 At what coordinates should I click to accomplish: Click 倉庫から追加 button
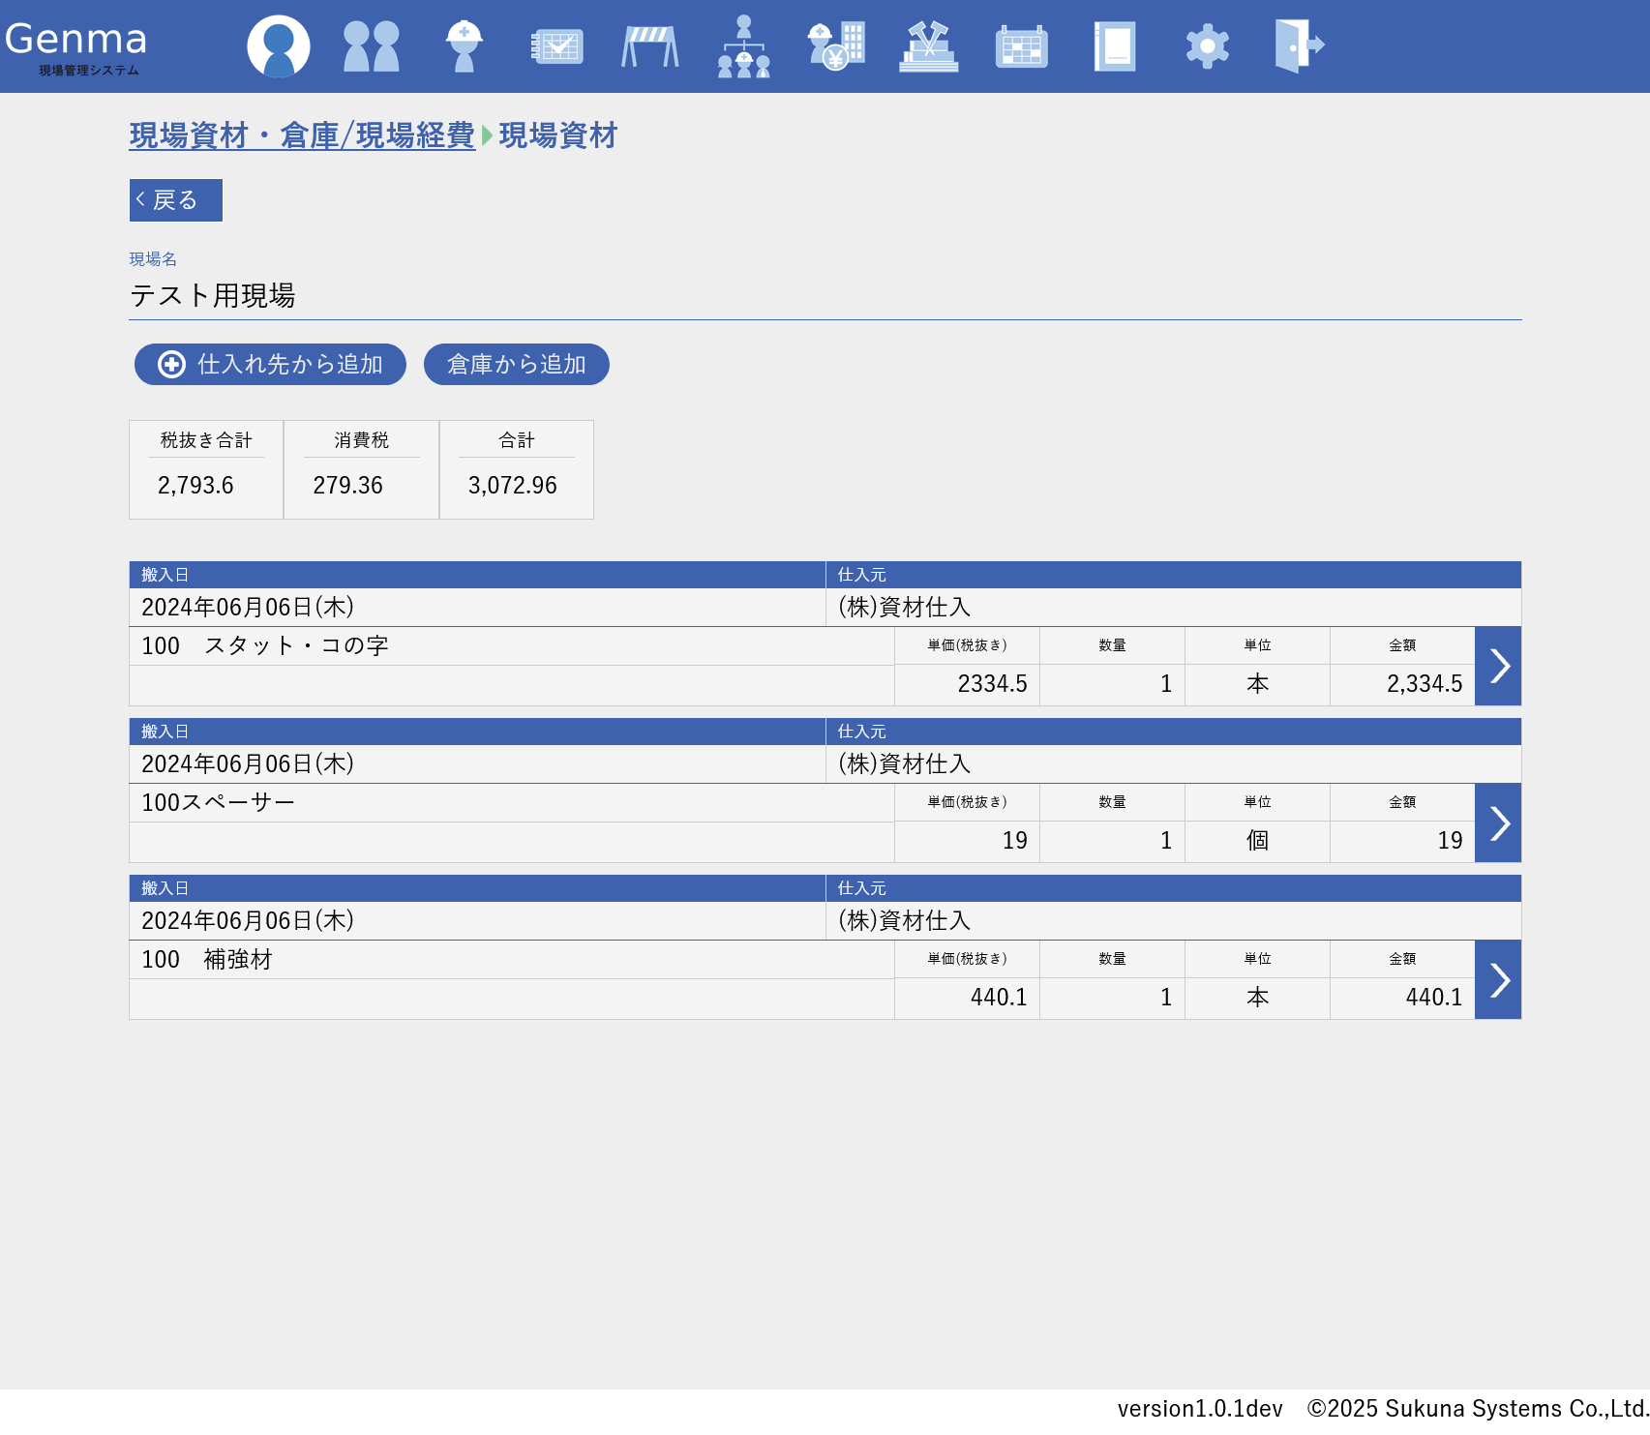pos(516,365)
